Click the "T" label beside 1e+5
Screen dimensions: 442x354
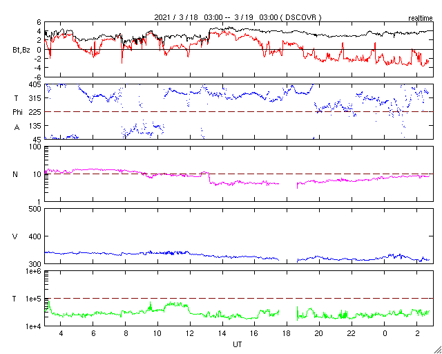pos(15,299)
